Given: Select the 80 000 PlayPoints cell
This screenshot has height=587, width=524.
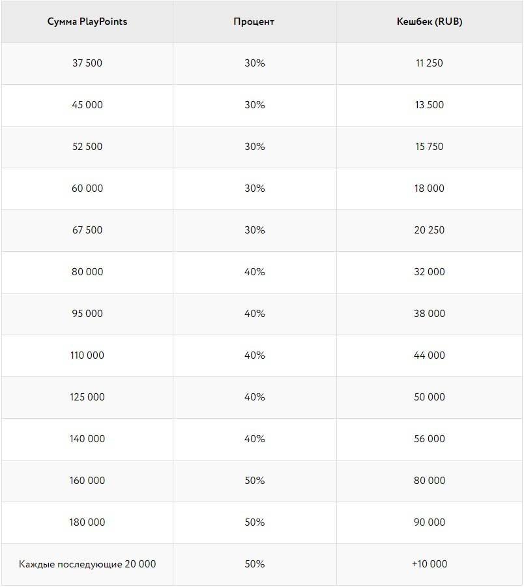Looking at the screenshot, I should pyautogui.click(x=87, y=272).
